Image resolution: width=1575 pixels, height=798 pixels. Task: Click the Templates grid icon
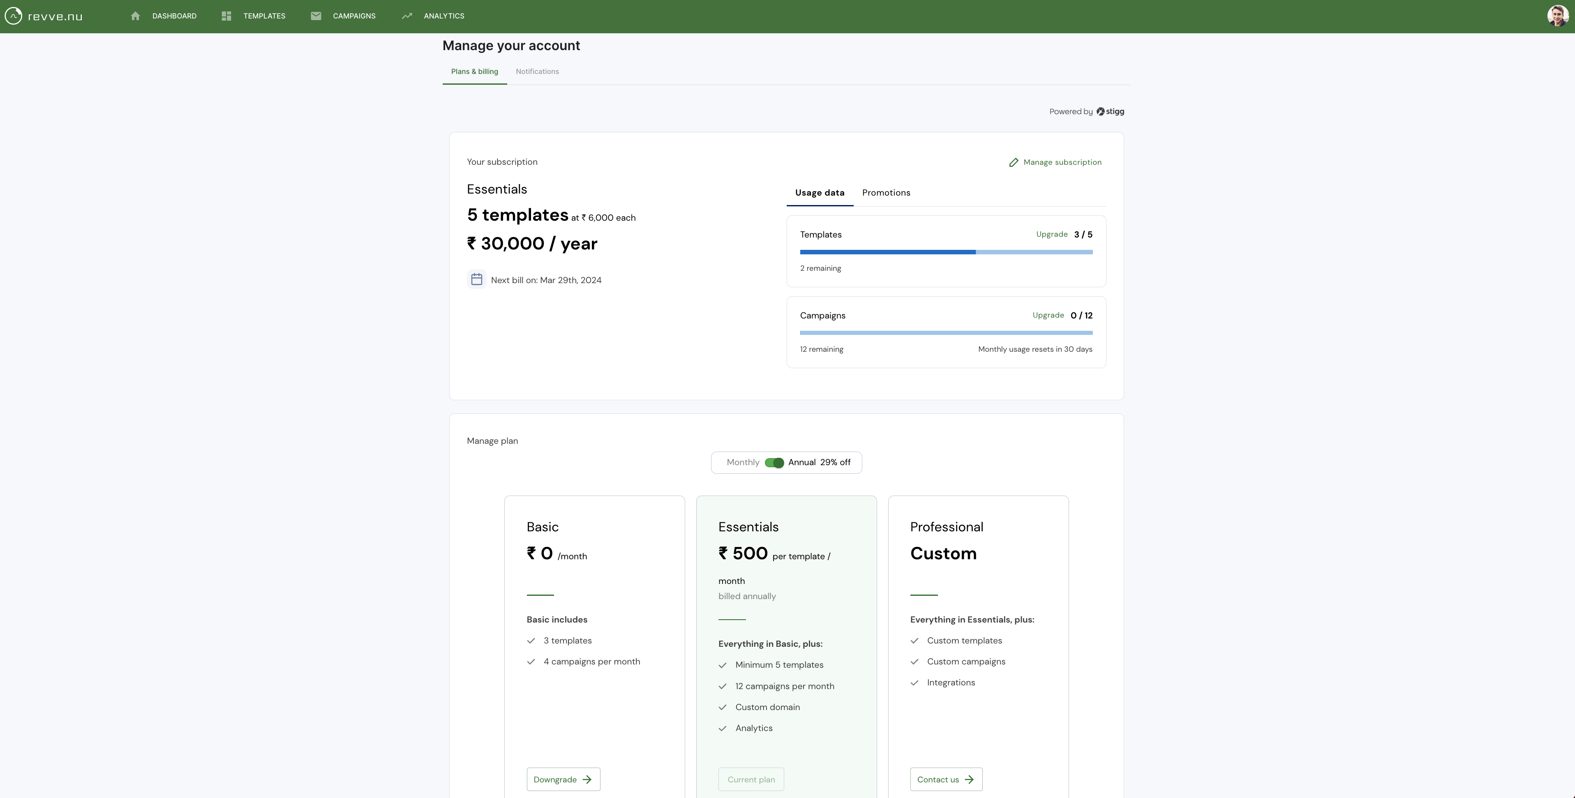[x=226, y=16]
